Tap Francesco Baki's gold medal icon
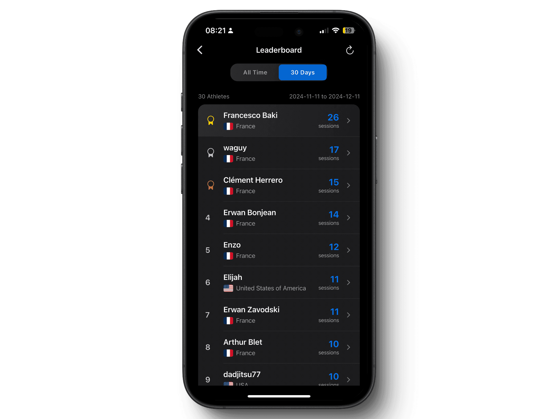 click(x=211, y=120)
